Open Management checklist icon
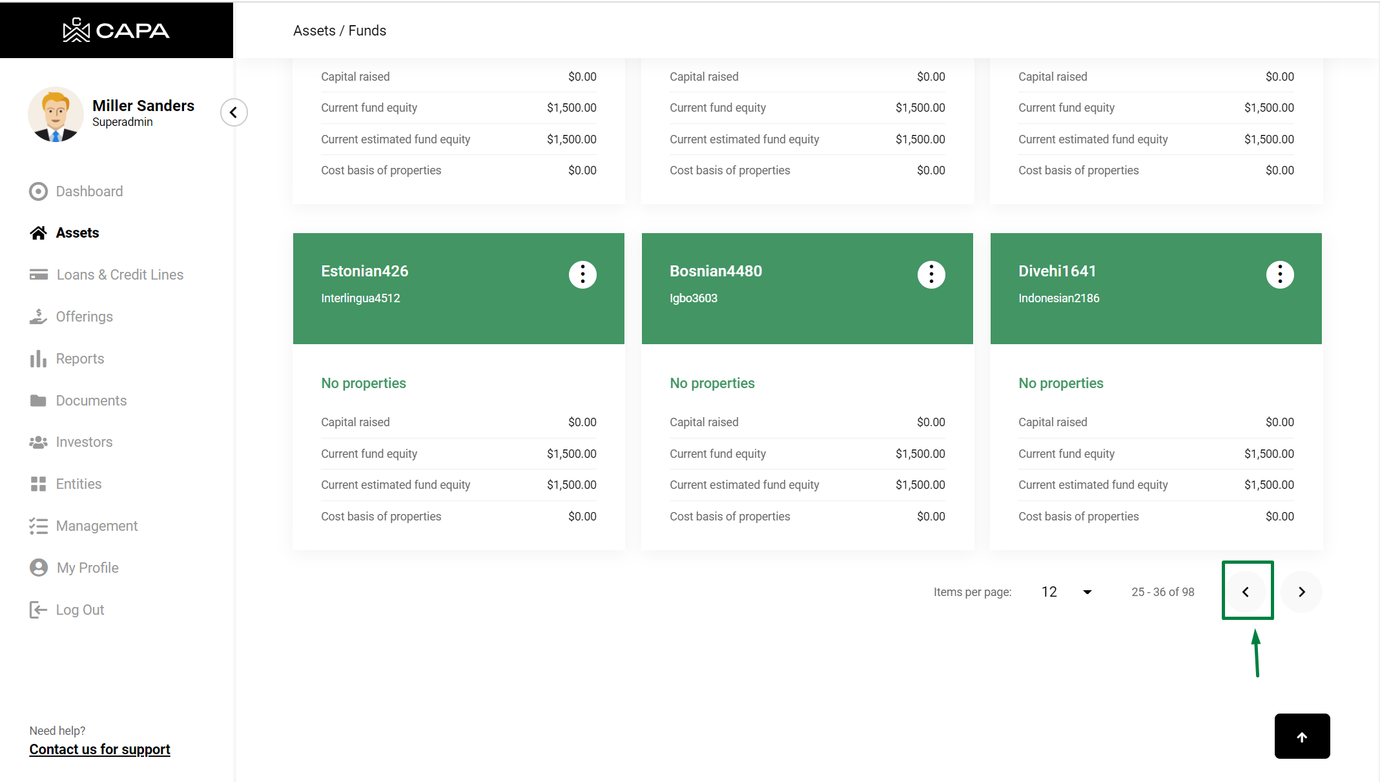 (x=38, y=526)
